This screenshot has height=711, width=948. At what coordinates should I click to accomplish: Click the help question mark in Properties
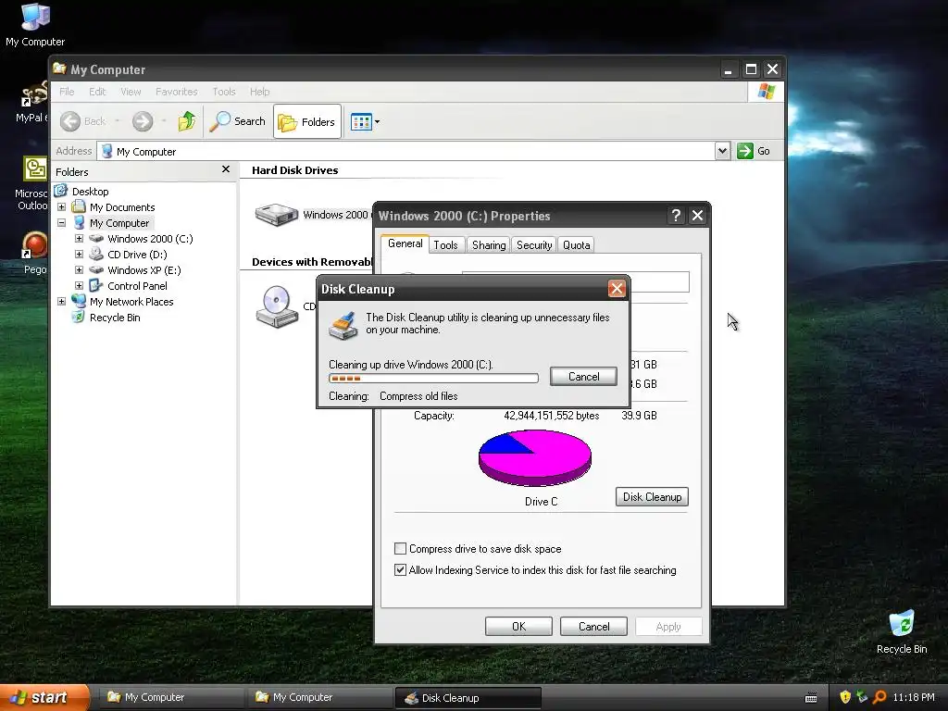click(x=676, y=216)
